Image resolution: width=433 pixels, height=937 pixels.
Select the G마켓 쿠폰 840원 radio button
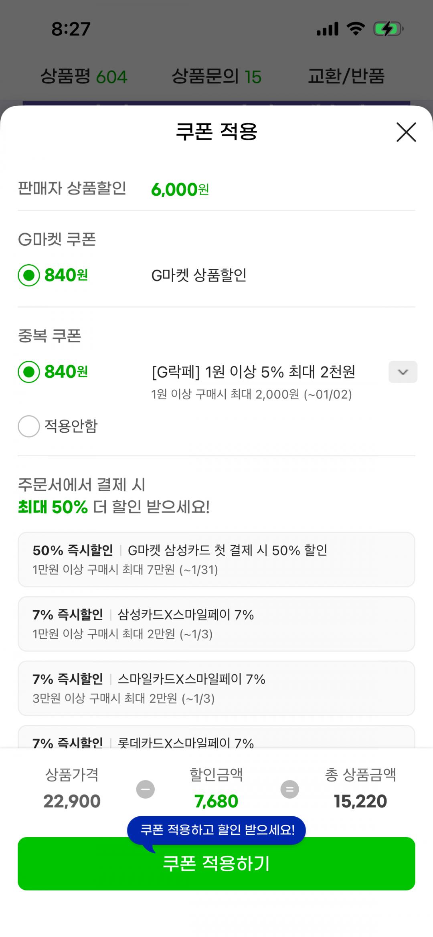(x=29, y=275)
